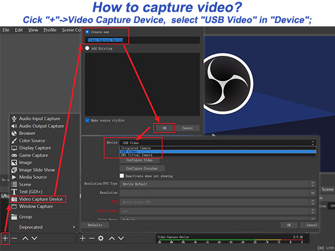Add a scene with the scenes plus icon
The image size is (335, 251).
pyautogui.click(x=5, y=238)
